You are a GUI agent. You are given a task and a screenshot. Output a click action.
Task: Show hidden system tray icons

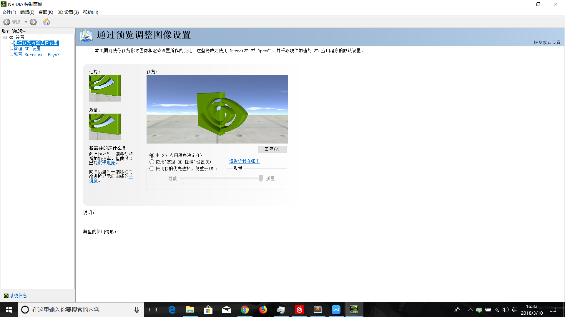tap(470, 310)
